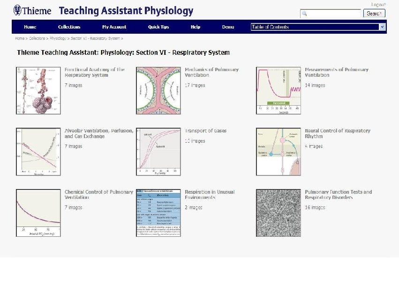Open Chemical Control of Pulmonary Ventilation link

coord(99,195)
